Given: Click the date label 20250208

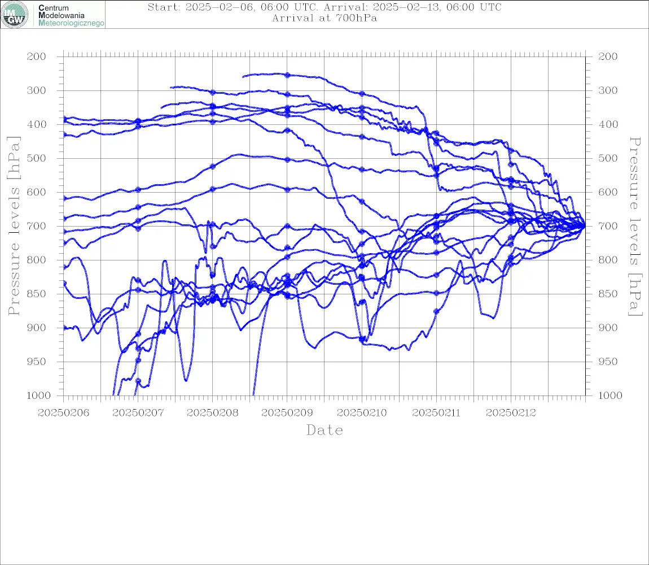Looking at the screenshot, I should click(212, 413).
